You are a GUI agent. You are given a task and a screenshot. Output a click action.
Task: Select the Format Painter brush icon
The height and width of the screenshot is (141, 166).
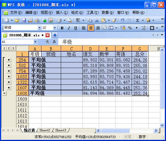[114, 20]
